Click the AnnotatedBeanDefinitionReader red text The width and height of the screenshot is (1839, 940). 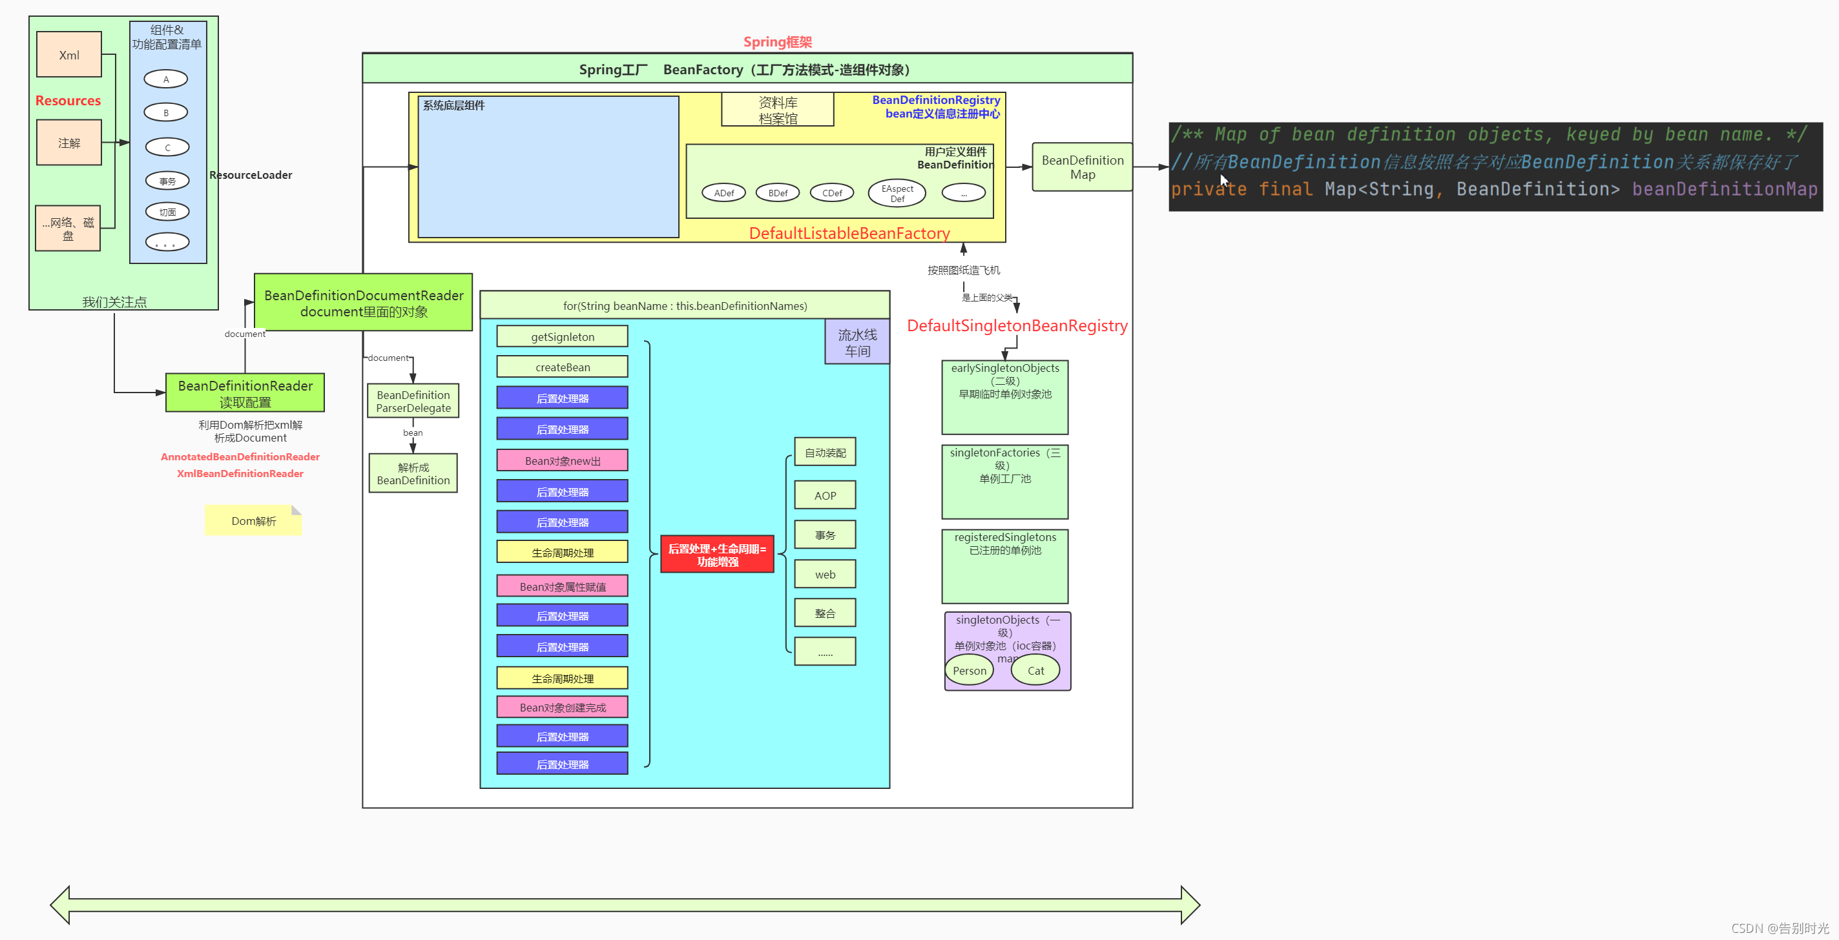240,457
